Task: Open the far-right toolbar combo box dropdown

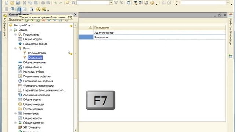Action: click(x=228, y=3)
